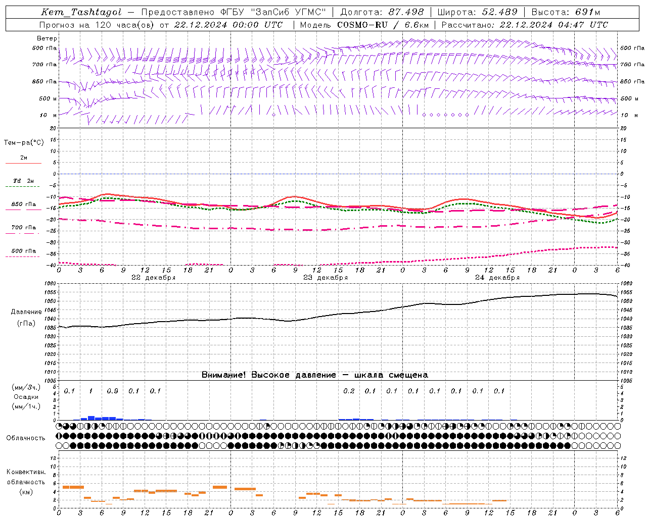Click the Осадки precipitation label
This screenshot has width=647, height=517.
point(26,397)
